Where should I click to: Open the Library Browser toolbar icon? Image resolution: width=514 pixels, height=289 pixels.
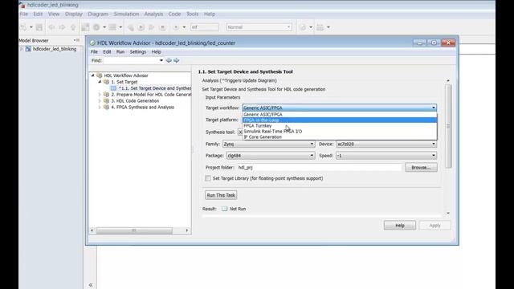[85, 27]
